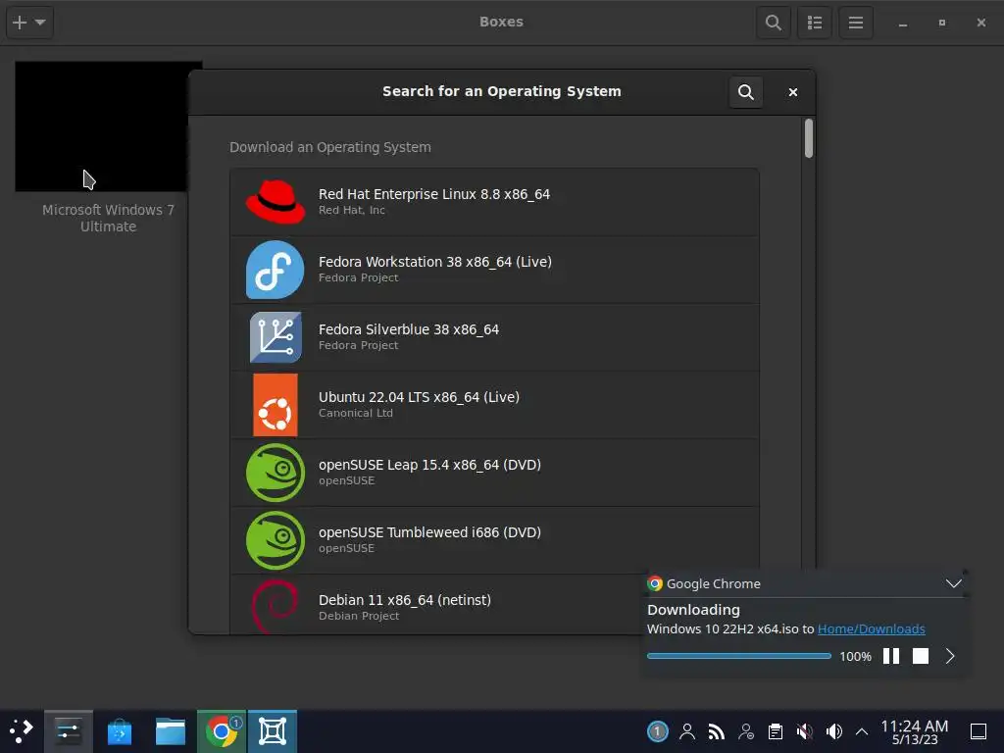The image size is (1004, 753).
Task: Open the clipboard tray icon
Action: click(x=776, y=731)
